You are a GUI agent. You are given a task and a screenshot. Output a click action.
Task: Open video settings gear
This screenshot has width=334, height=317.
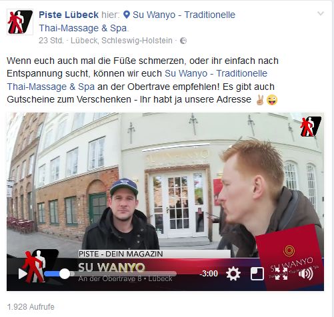click(233, 274)
